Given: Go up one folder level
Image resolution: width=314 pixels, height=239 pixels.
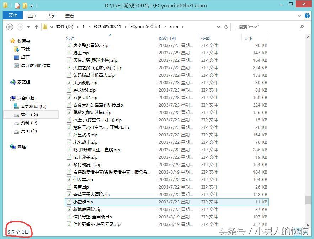Looking at the screenshot, I should 36,27.
